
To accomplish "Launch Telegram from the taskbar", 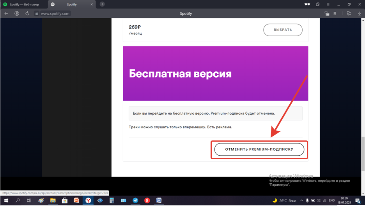I will pyautogui.click(x=135, y=200).
